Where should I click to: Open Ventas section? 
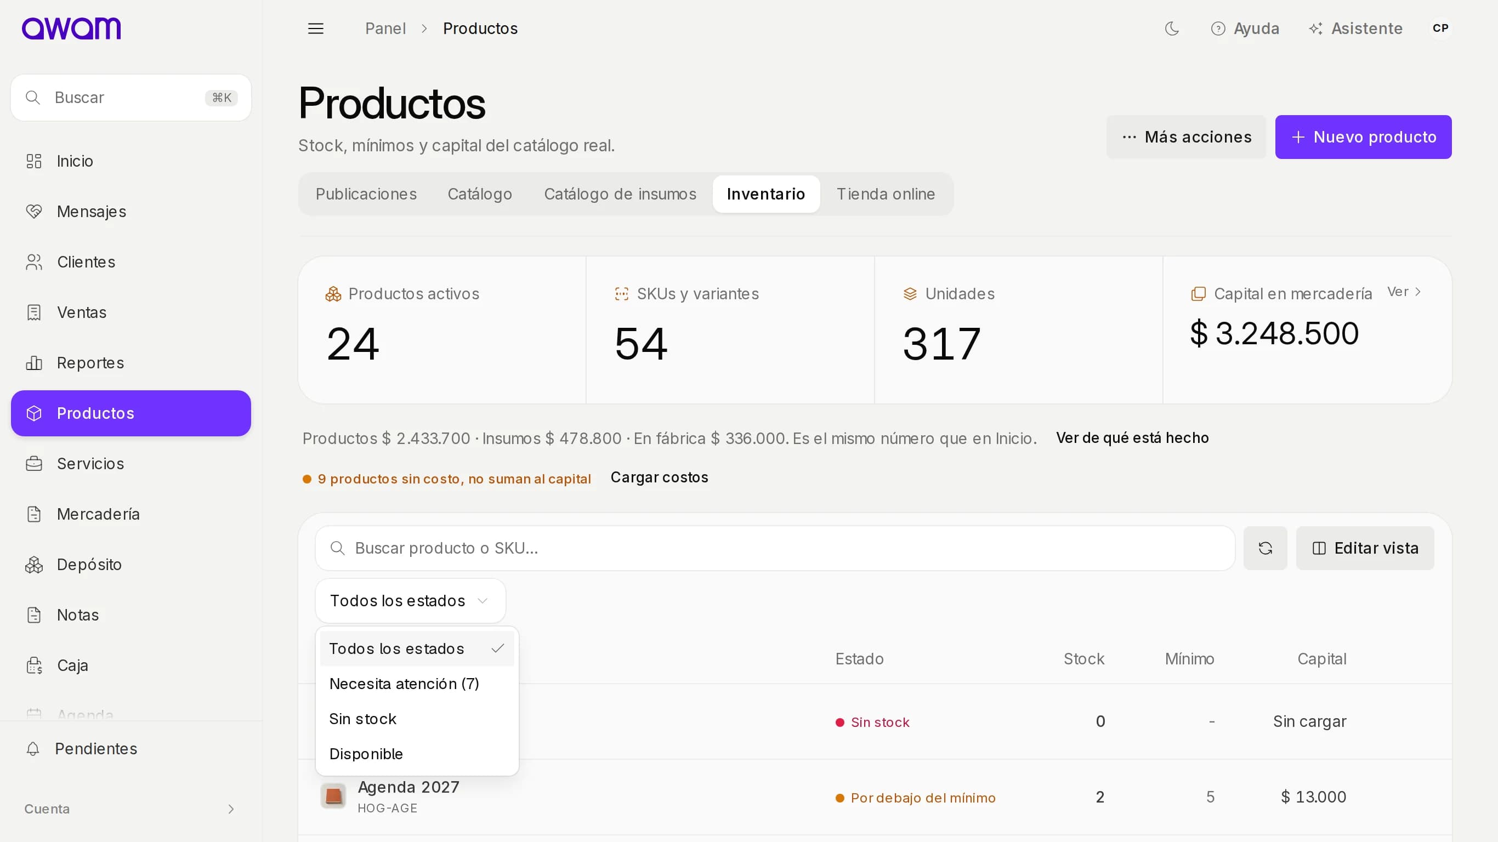click(131, 312)
